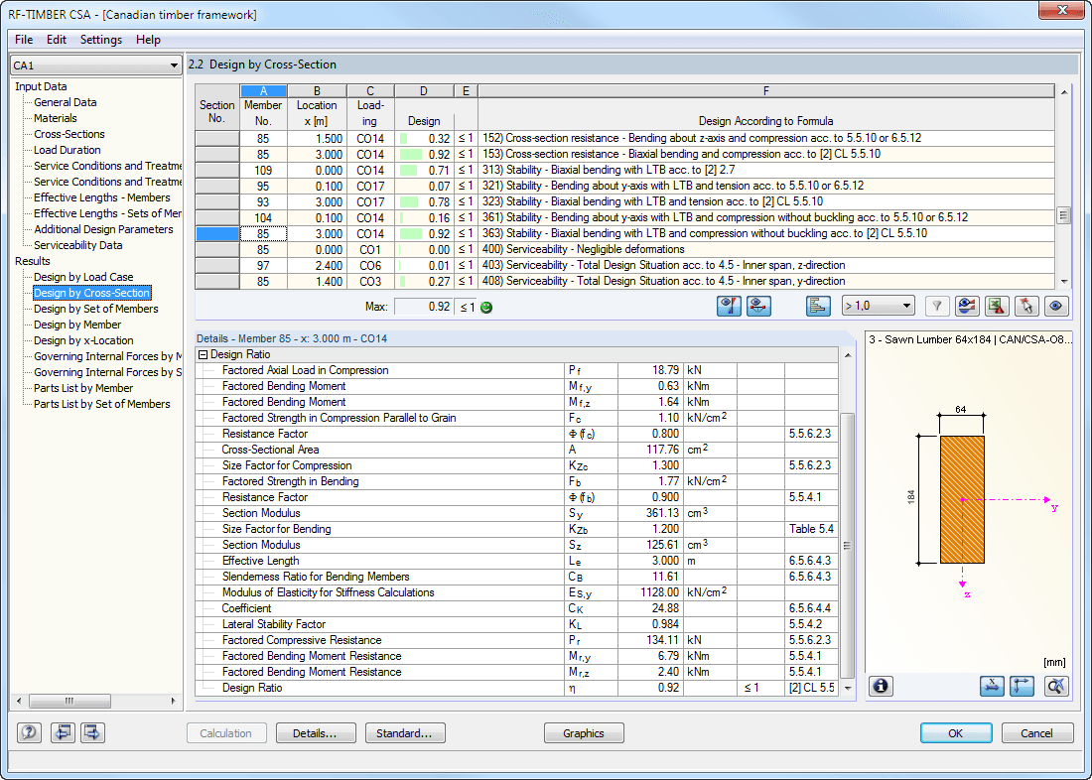This screenshot has width=1092, height=780.
Task: Select Load Duration in the tree
Action: (68, 150)
